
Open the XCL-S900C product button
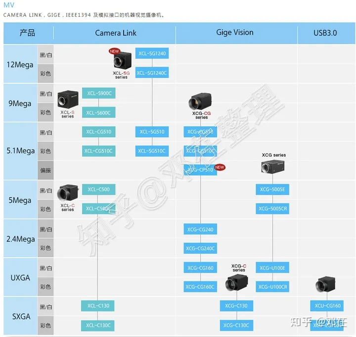pyautogui.click(x=99, y=93)
